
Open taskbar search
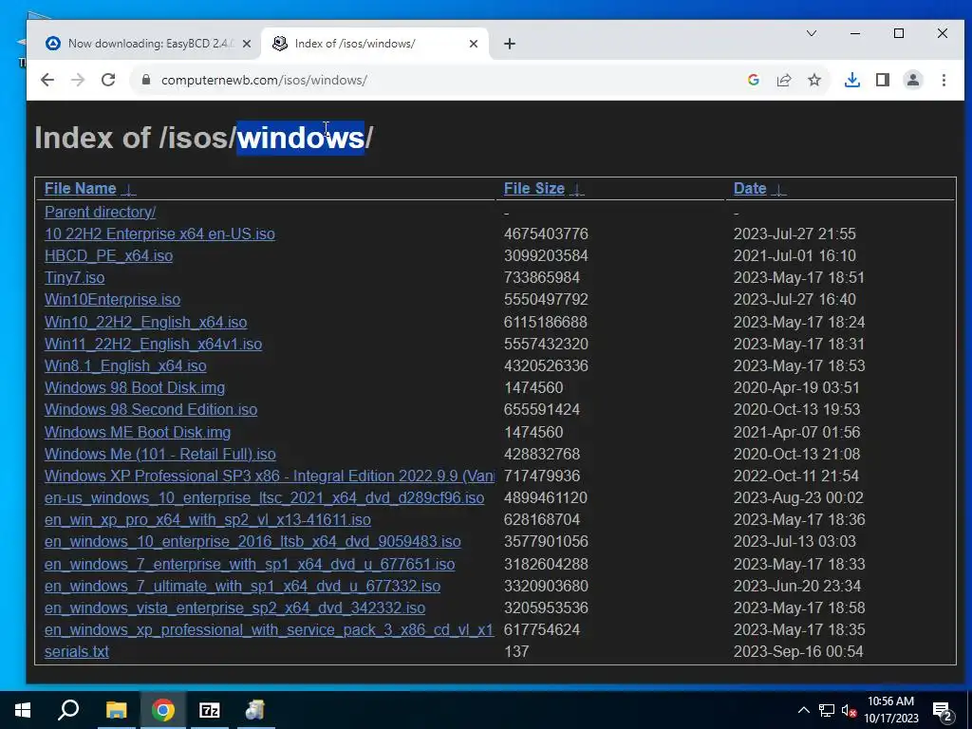pyautogui.click(x=68, y=710)
